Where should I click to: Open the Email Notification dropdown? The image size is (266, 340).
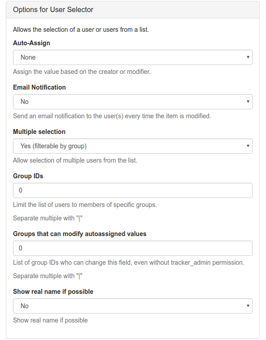click(x=133, y=102)
